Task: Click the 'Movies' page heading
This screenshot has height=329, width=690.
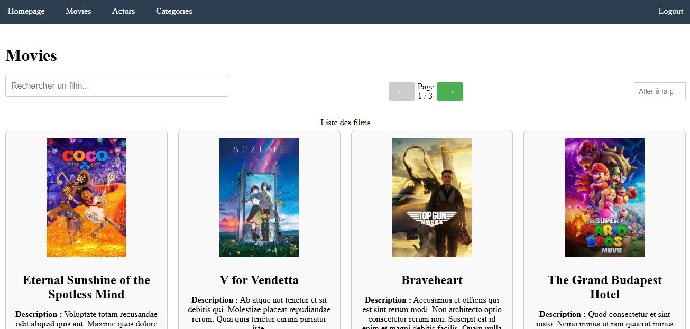Action: tap(31, 55)
